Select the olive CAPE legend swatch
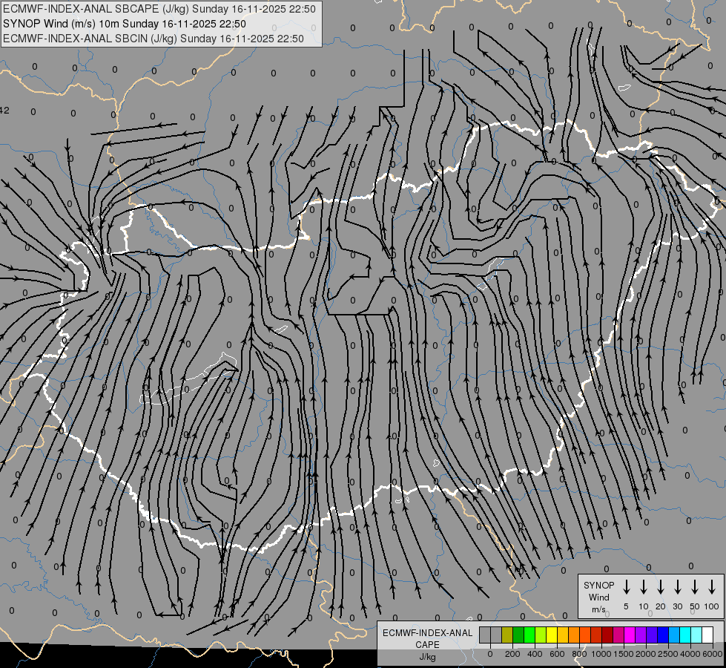Screen dimensions: 726x668 (x=507, y=635)
